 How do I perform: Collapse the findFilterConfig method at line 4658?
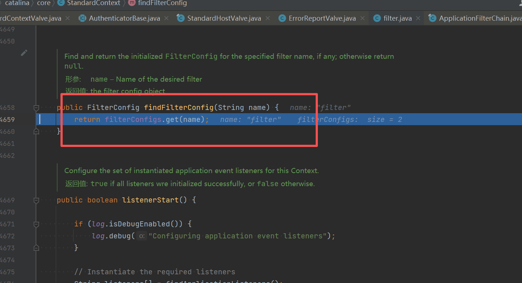click(x=36, y=108)
